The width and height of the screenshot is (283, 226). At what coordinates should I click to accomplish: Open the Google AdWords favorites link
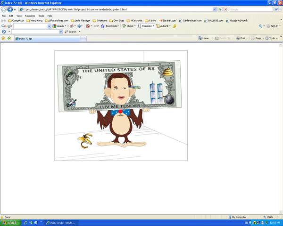pos(238,21)
